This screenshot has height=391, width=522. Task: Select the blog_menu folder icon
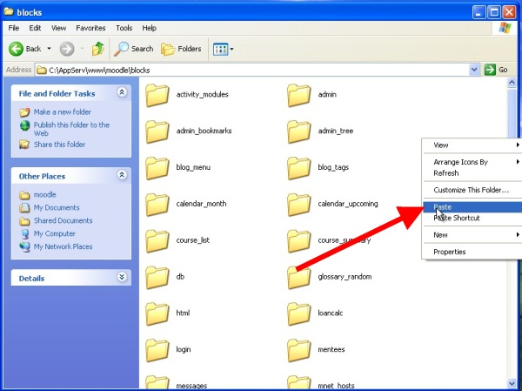click(157, 168)
